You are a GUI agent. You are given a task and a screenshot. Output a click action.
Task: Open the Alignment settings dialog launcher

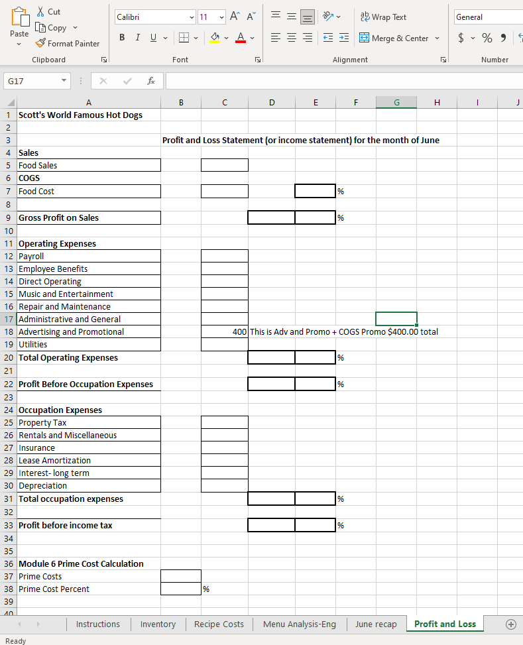443,60
